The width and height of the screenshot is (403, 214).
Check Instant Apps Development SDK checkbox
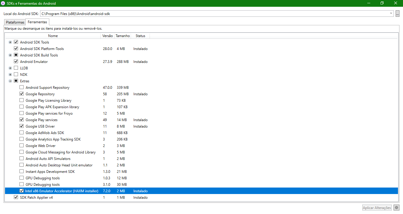(22, 171)
